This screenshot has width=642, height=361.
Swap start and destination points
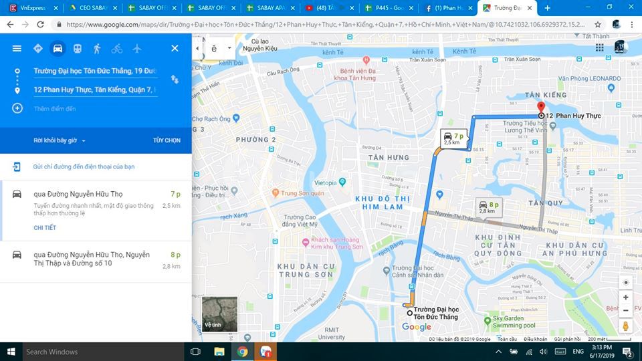tap(175, 80)
